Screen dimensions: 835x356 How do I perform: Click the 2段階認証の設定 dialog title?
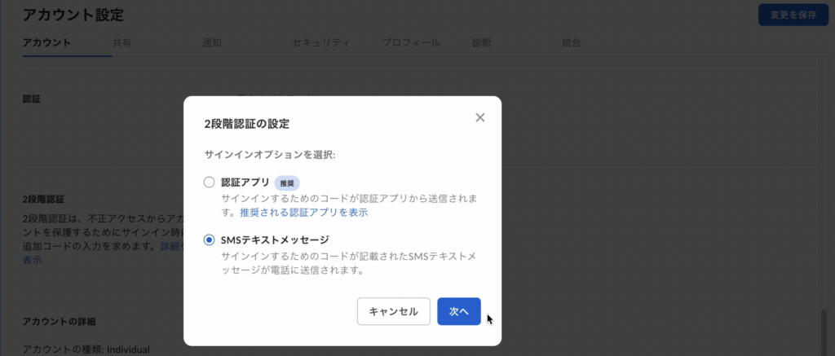246,125
